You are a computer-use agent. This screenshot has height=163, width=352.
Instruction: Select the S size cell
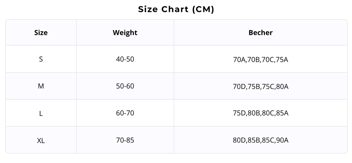click(x=41, y=59)
